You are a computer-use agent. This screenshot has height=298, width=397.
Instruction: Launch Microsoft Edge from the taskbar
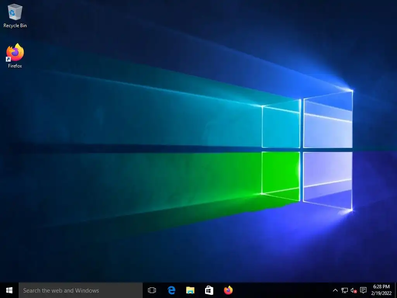(171, 290)
